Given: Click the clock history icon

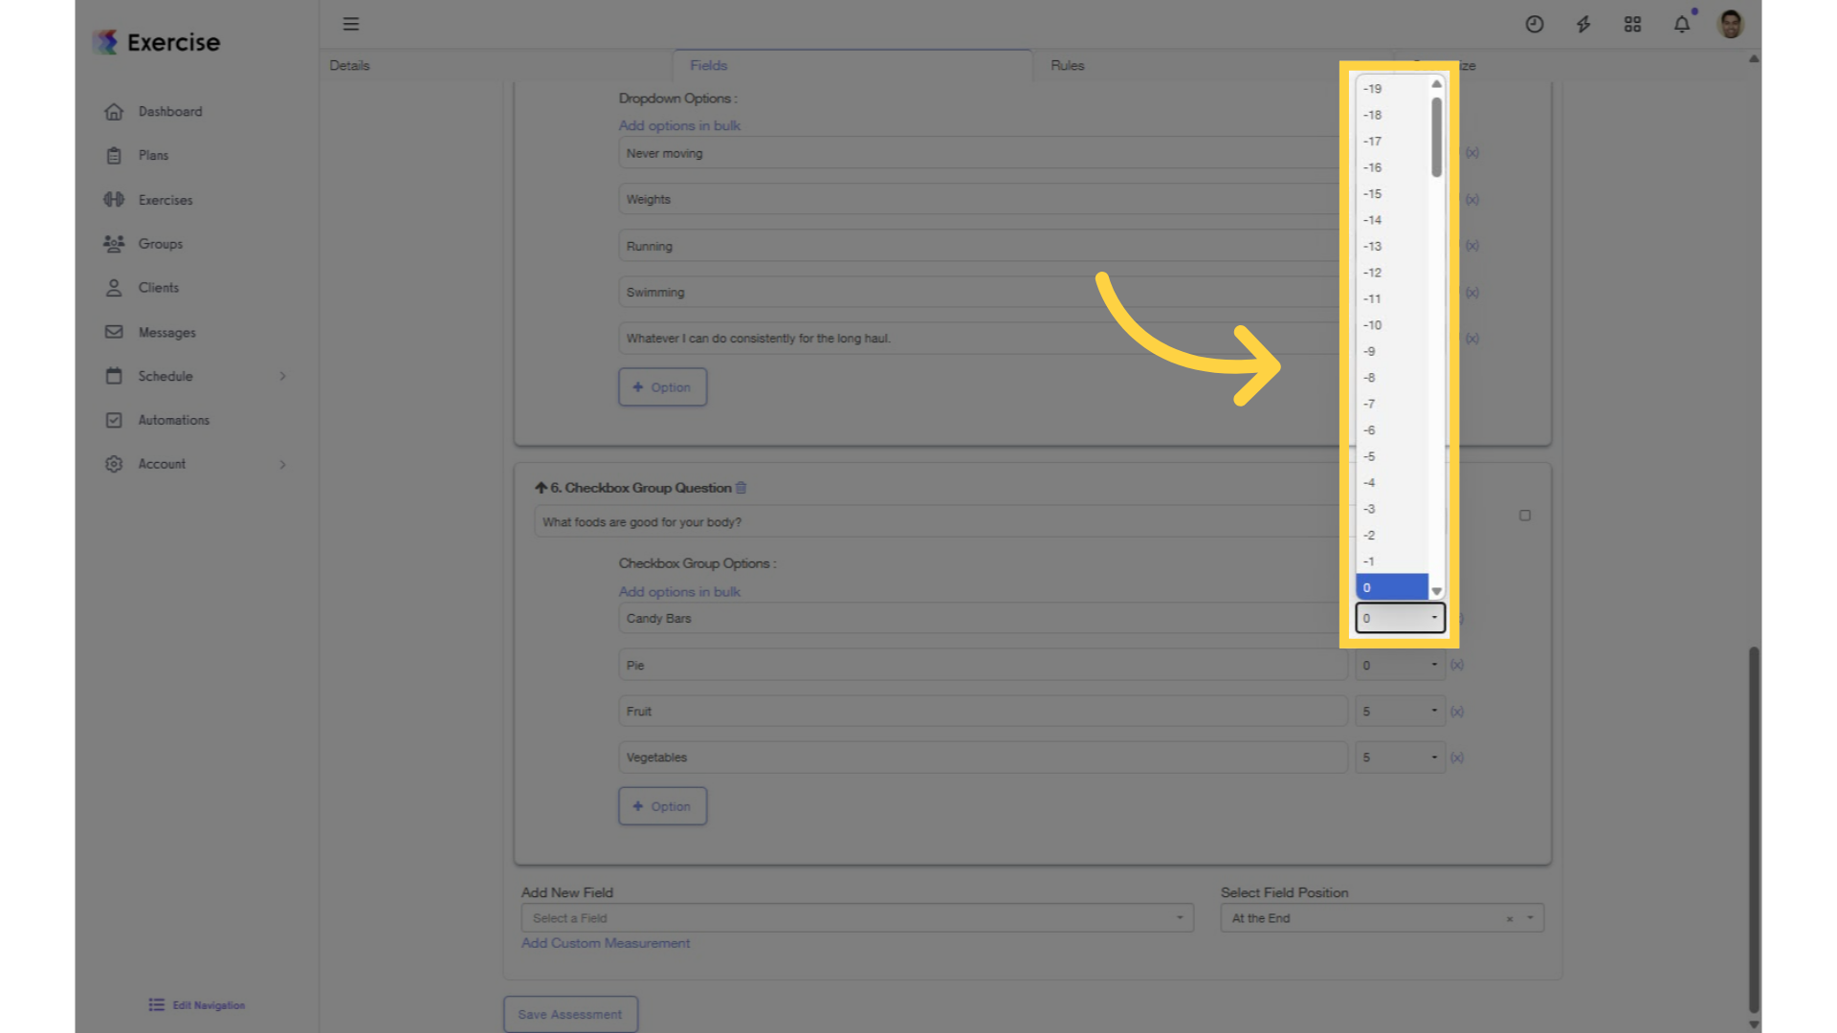Looking at the screenshot, I should point(1535,24).
